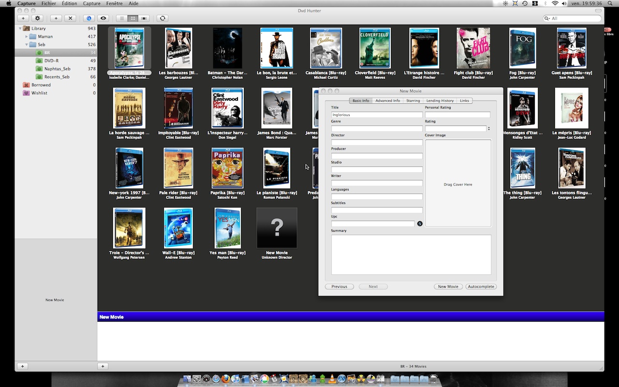
Task: Switch to cover flow view mode
Action: [144, 18]
